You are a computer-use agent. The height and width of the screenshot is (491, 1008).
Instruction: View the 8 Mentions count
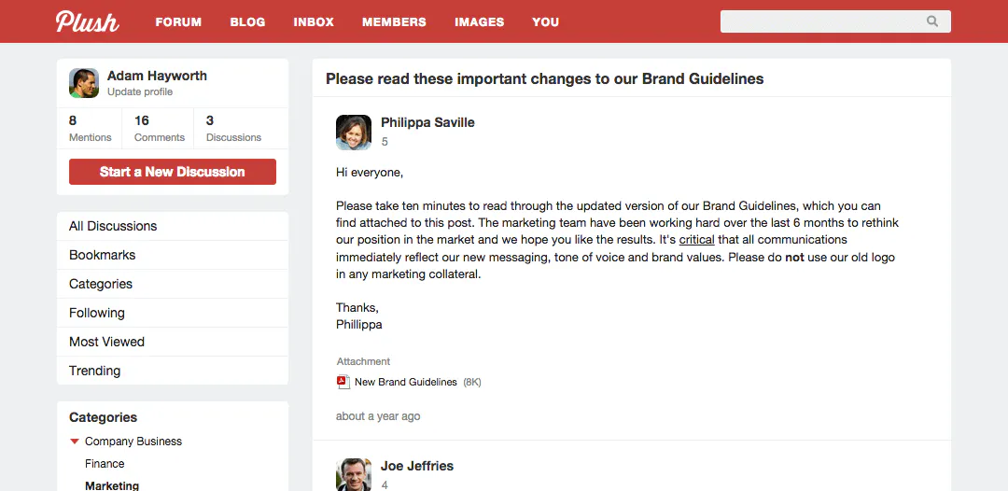90,129
